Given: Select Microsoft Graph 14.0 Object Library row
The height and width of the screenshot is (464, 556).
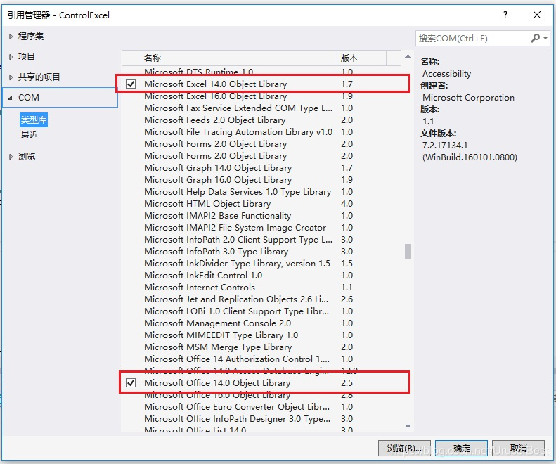Looking at the screenshot, I should click(x=262, y=168).
